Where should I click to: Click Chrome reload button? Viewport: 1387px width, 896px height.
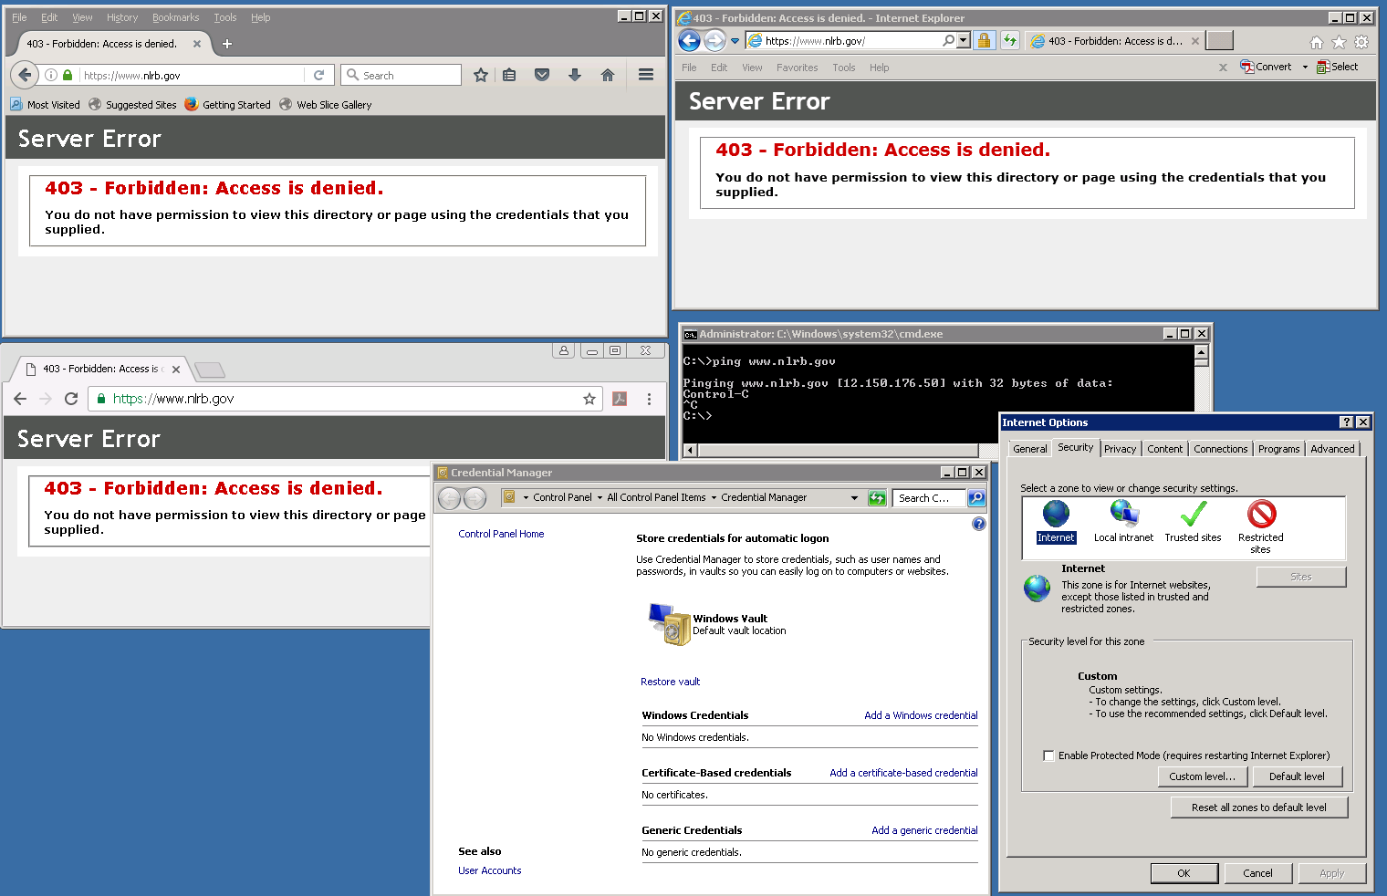pos(71,399)
